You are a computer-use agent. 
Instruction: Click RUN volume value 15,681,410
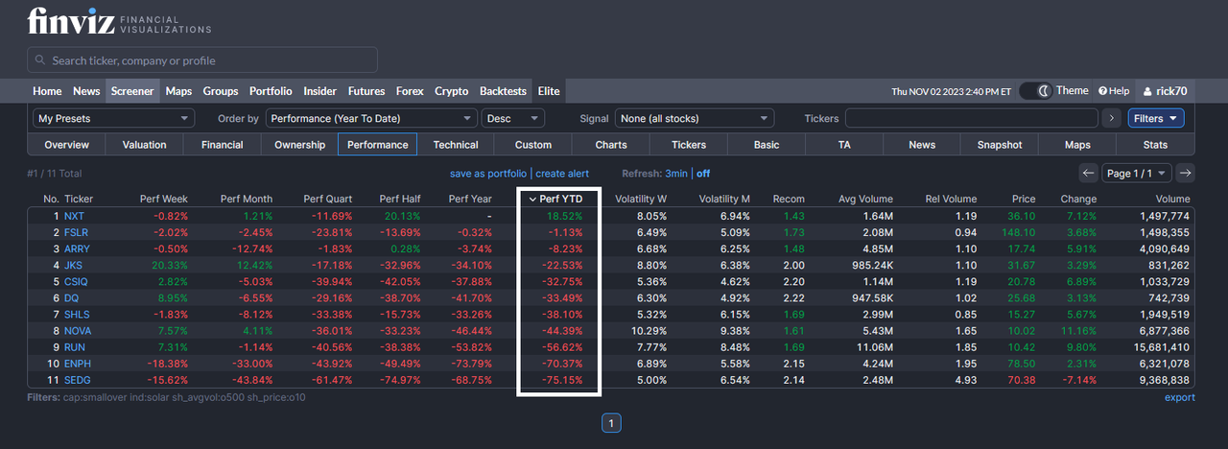(x=1160, y=347)
